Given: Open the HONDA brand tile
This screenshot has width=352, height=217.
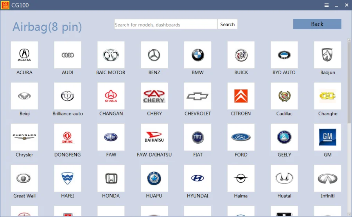Looking at the screenshot, I should click(111, 178).
